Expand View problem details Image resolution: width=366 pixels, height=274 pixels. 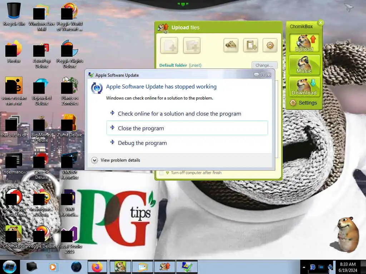click(x=116, y=160)
